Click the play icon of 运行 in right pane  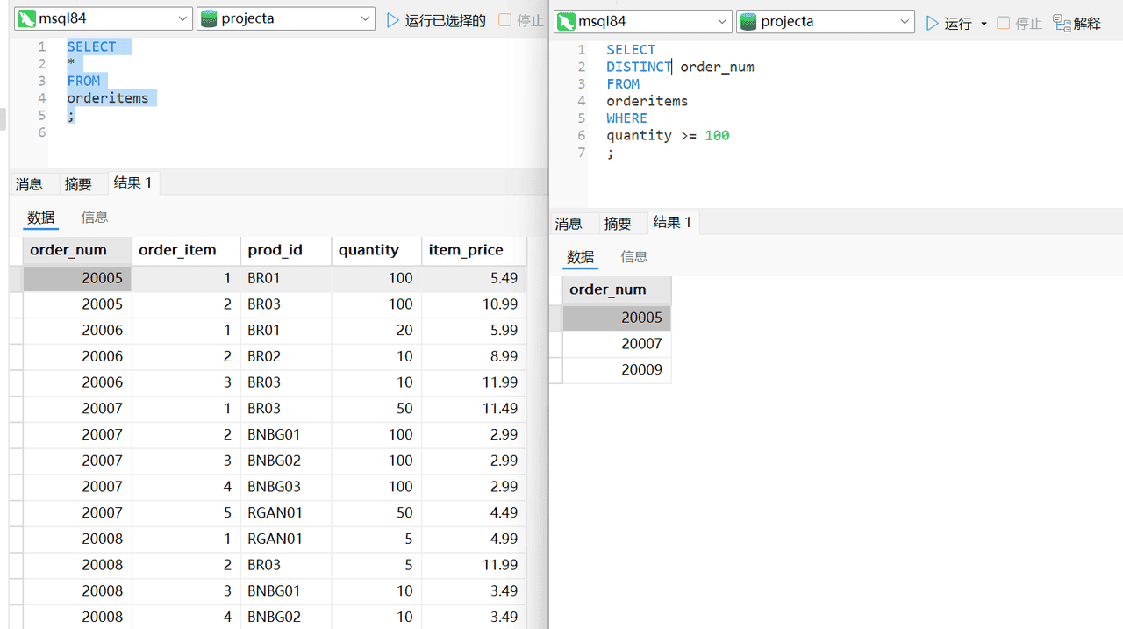[x=933, y=24]
